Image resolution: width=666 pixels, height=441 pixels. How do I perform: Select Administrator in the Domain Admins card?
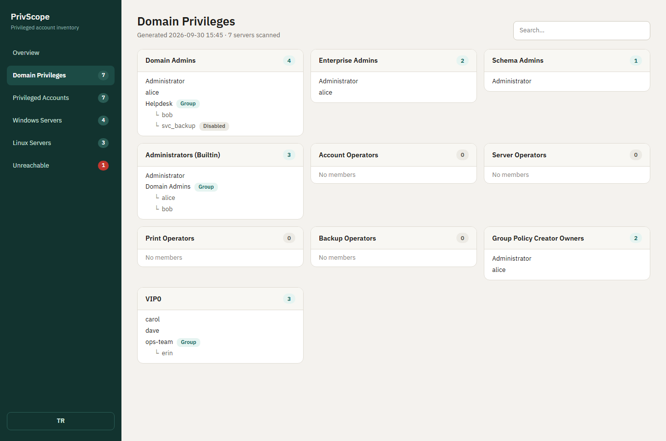tap(165, 81)
